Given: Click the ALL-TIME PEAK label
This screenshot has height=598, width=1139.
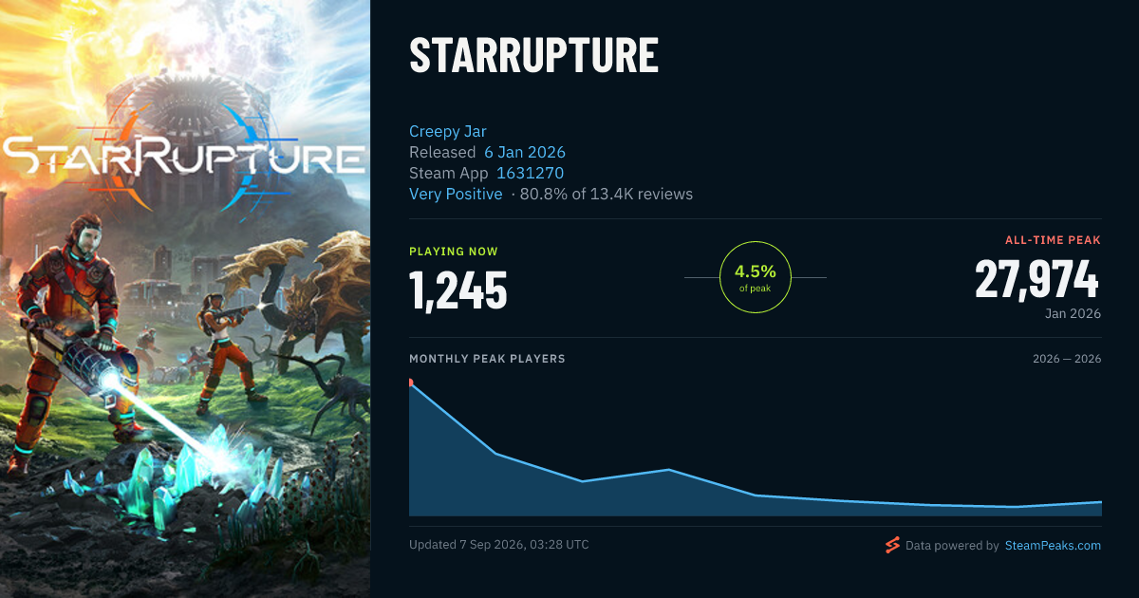Looking at the screenshot, I should (1053, 240).
